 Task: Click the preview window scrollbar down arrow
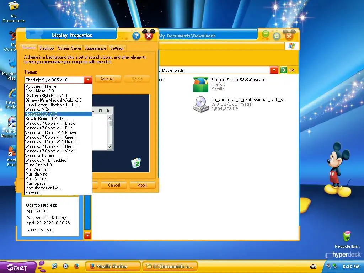[x=110, y=146]
